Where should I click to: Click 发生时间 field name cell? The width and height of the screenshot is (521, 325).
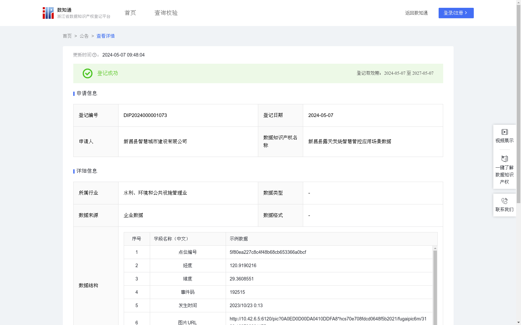188,305
